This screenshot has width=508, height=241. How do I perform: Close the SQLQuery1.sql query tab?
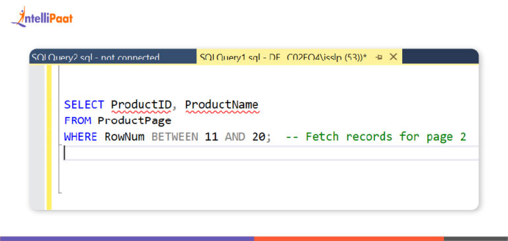(393, 57)
